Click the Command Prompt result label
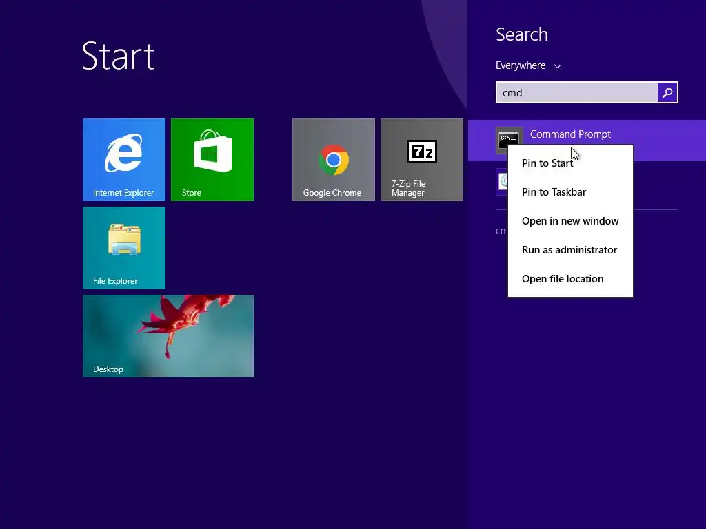This screenshot has height=529, width=706. pyautogui.click(x=570, y=134)
